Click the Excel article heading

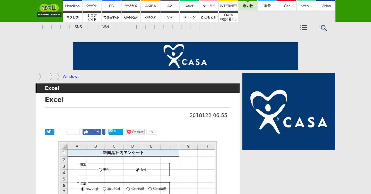[x=54, y=99]
